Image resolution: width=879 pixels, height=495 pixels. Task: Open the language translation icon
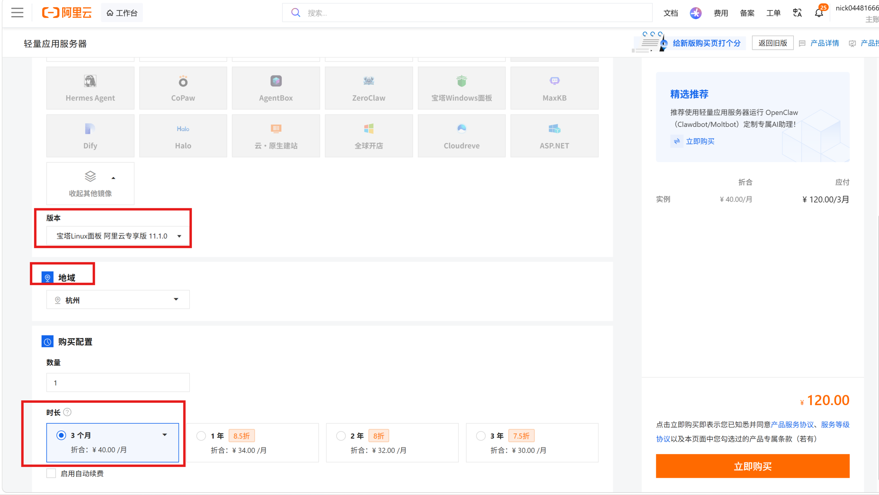pyautogui.click(x=797, y=13)
